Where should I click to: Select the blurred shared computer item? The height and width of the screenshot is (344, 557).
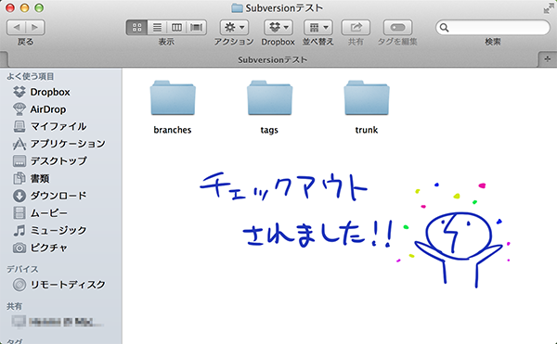tap(57, 322)
